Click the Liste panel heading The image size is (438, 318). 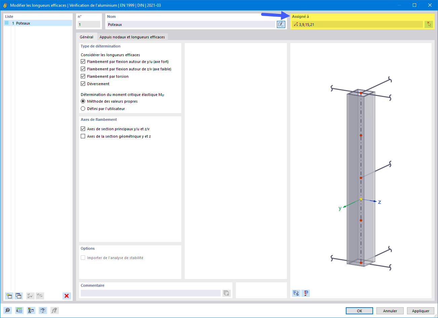pyautogui.click(x=9, y=16)
